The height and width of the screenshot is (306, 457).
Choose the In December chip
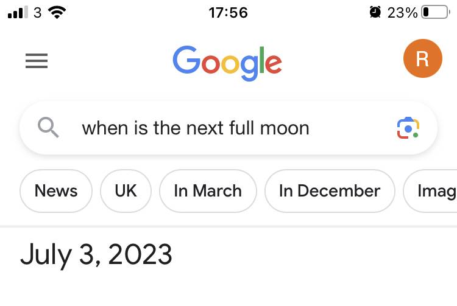330,191
